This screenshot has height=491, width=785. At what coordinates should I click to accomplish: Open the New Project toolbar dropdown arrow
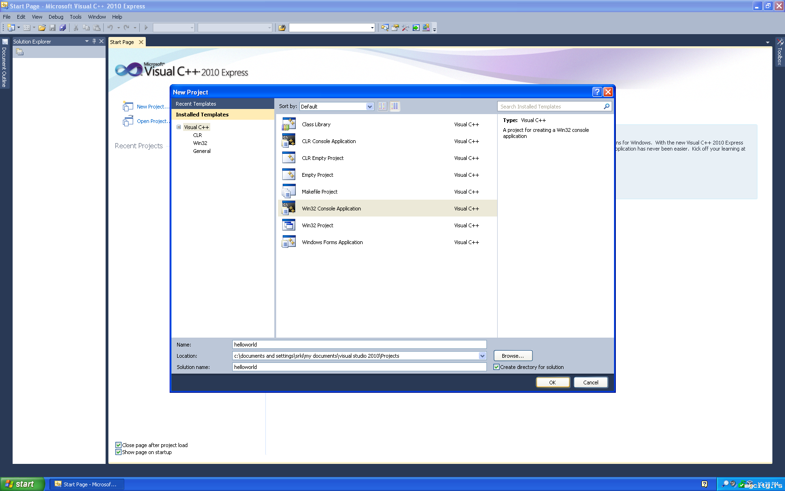(19, 28)
